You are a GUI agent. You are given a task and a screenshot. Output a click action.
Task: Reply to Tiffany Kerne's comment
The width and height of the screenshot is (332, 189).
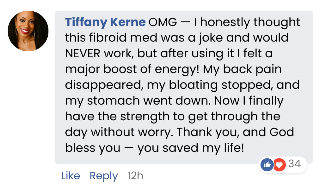pyautogui.click(x=104, y=176)
